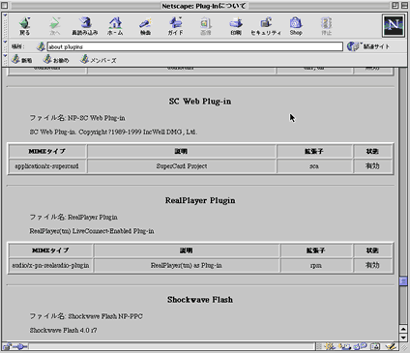Open the 関連サイト related sites button
Screen dimensions: 410x353
click(368, 46)
